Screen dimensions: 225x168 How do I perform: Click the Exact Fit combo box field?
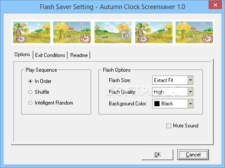(170, 80)
